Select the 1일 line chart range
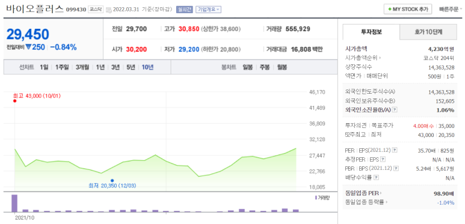465x224 pixels. 44,67
